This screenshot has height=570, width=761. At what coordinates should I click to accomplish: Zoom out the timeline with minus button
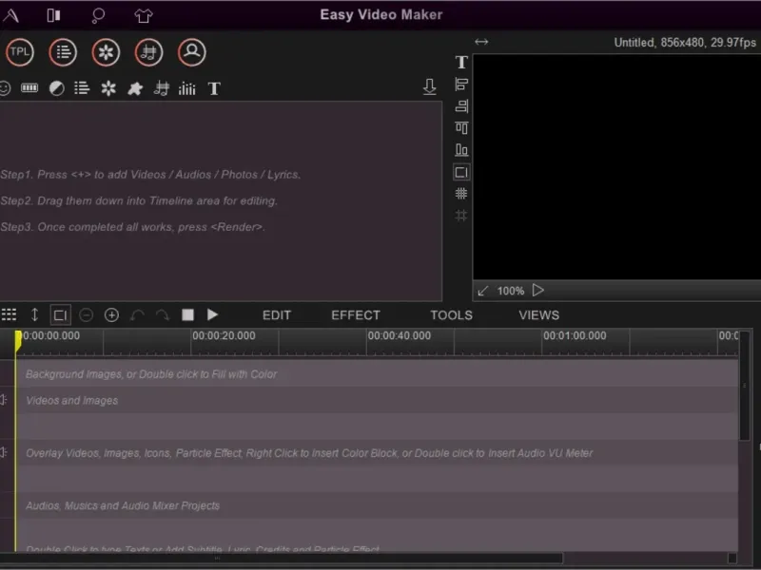(86, 315)
